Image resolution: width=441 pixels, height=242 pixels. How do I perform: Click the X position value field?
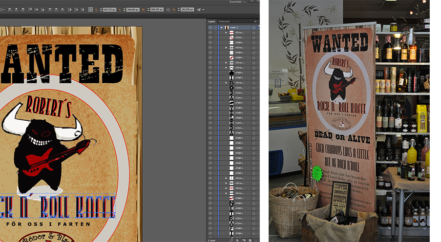(109, 10)
